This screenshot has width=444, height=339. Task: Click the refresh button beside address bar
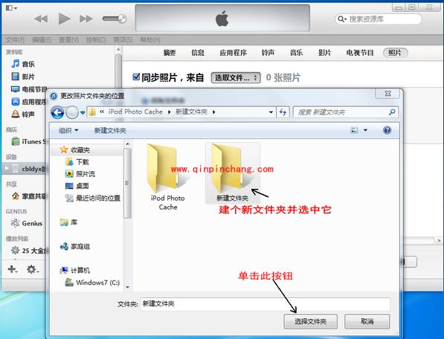(x=283, y=112)
